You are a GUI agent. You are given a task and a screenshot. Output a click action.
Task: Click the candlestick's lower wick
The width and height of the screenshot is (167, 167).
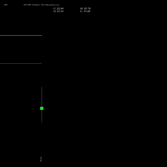click(42, 116)
